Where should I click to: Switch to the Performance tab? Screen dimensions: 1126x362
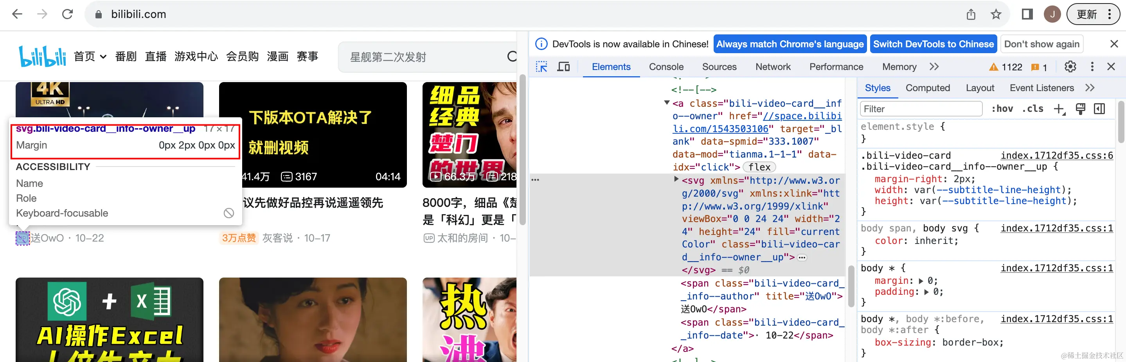[836, 67]
